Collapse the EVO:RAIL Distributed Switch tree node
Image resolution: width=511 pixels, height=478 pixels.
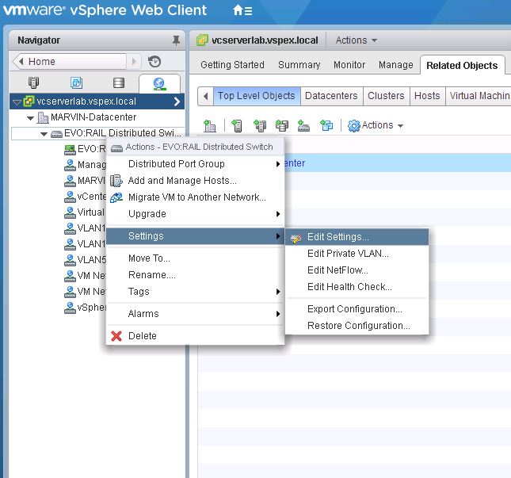click(x=44, y=134)
